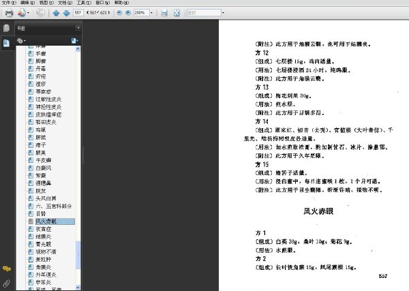Image resolution: width=409 pixels, height=291 pixels.
Task: Click the page number input field
Action: [78, 12]
